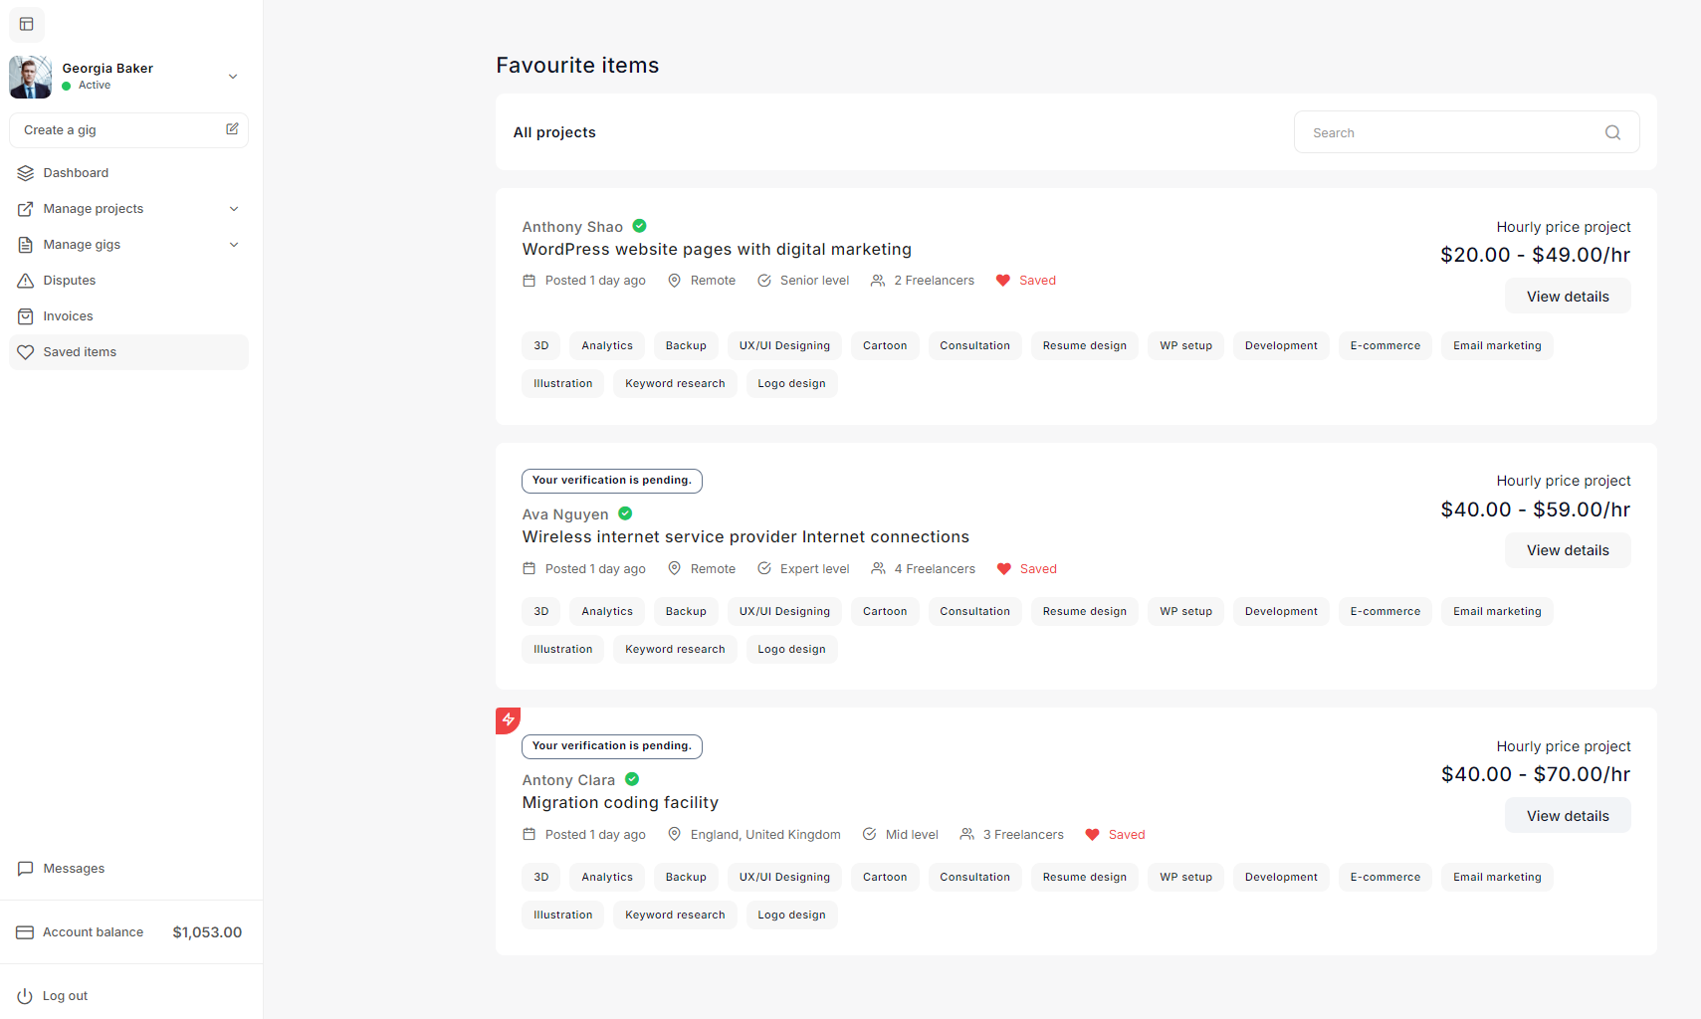Expand the Manage projects submenu
Viewport: 1701px width, 1019px height.
234,209
